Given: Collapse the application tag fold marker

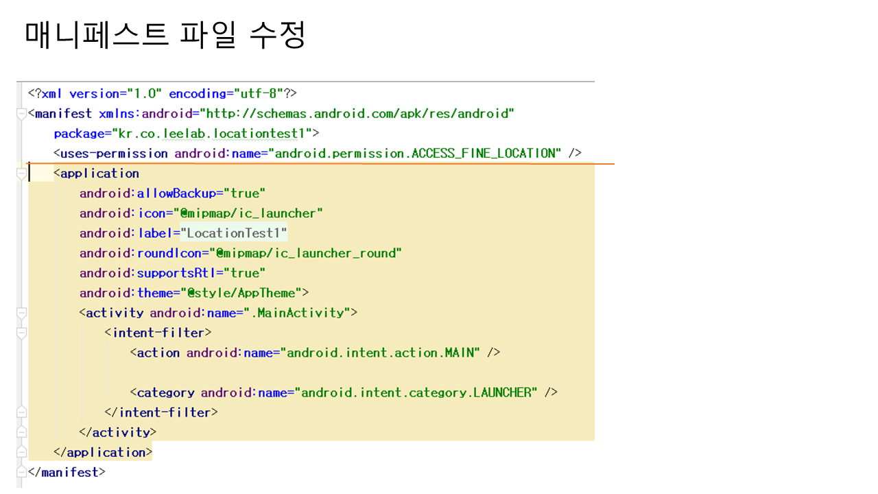Looking at the screenshot, I should point(21,174).
